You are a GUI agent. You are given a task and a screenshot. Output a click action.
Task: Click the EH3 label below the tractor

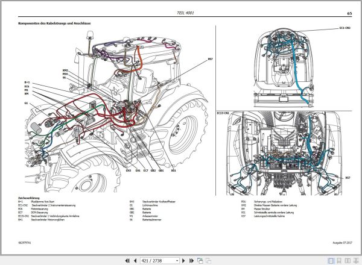point(129,170)
